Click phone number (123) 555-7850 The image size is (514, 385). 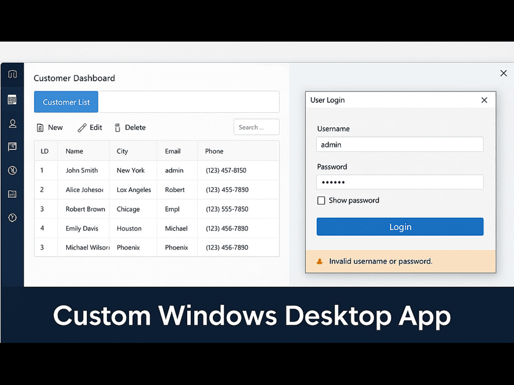(227, 209)
